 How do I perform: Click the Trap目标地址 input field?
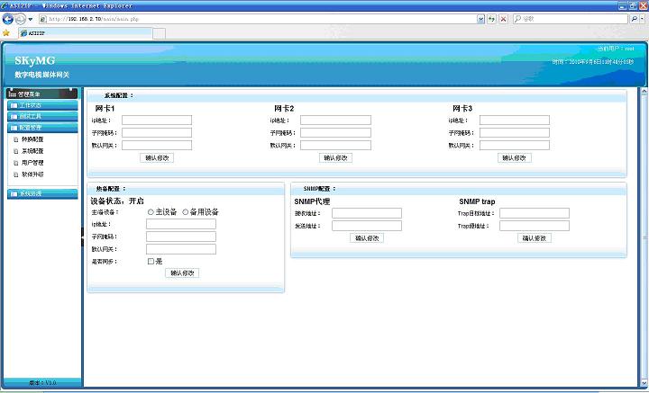click(x=534, y=213)
